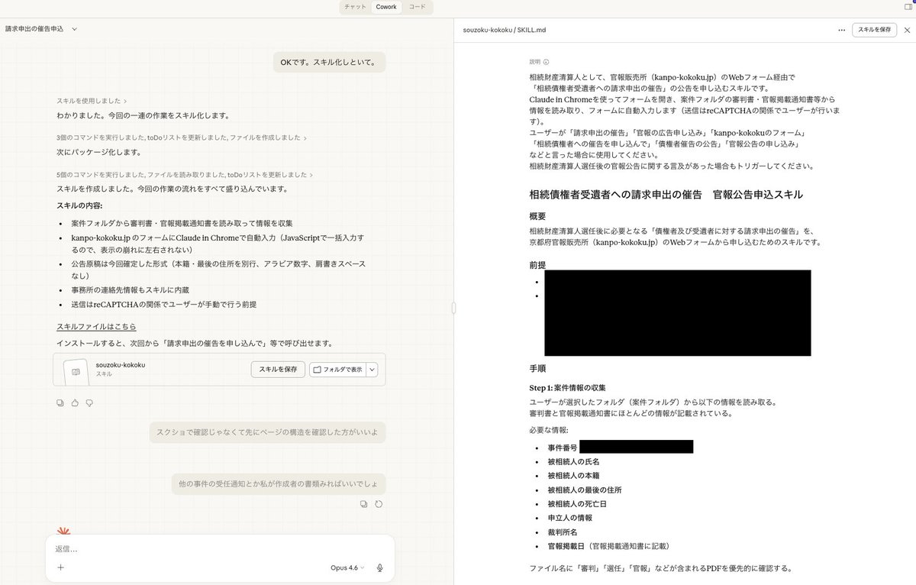Click the フォルダで表示 button
916x585 pixels.
337,369
